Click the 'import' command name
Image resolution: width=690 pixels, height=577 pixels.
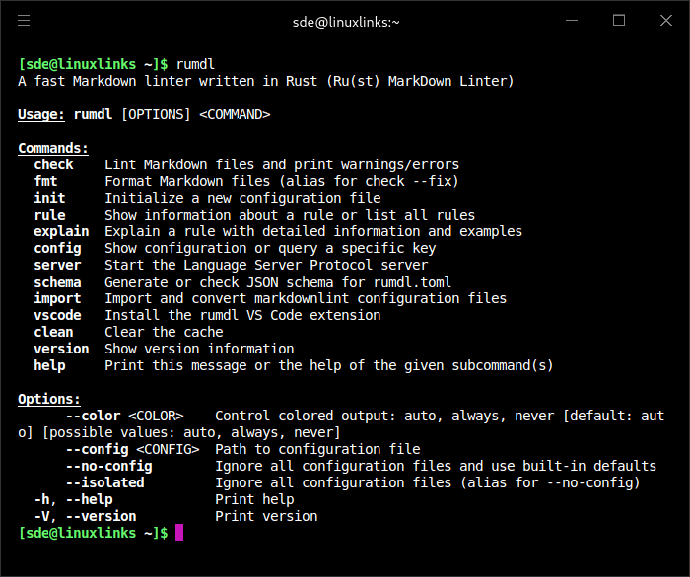[x=57, y=298]
